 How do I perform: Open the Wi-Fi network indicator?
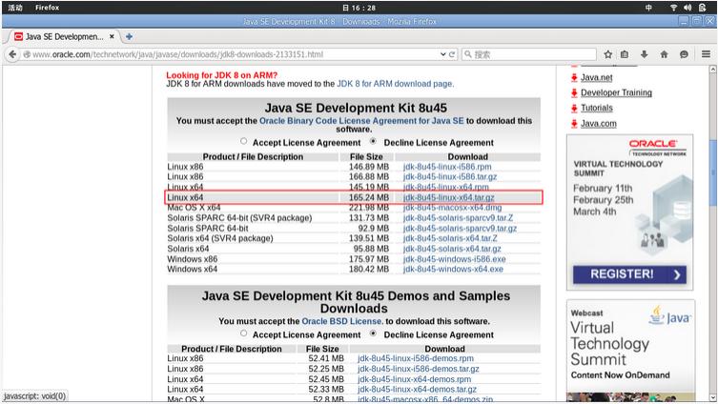(x=673, y=8)
